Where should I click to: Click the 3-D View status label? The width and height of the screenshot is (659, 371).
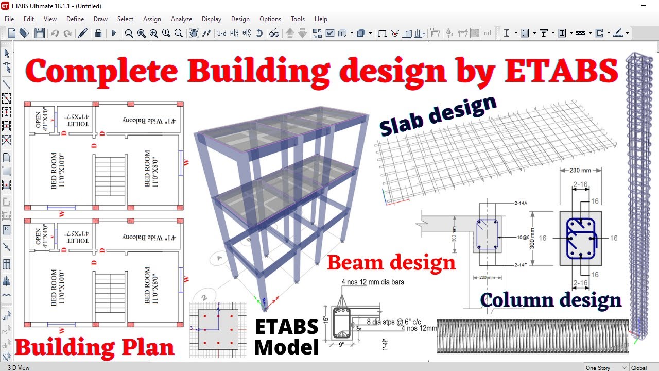coord(19,367)
